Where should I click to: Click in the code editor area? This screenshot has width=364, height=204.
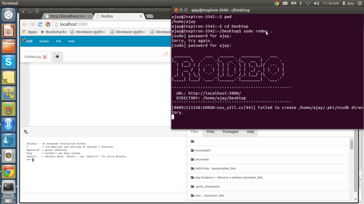(x=100, y=94)
